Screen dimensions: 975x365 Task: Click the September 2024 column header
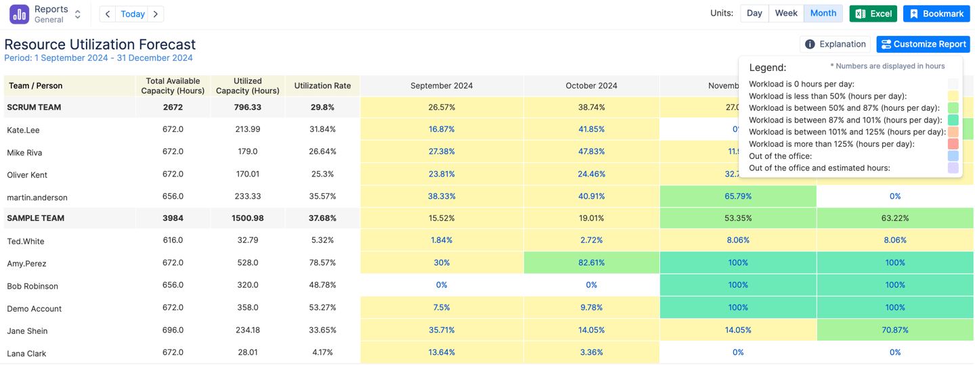tap(441, 86)
